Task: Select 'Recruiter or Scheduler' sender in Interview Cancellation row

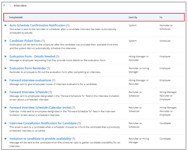Action: 135,125
